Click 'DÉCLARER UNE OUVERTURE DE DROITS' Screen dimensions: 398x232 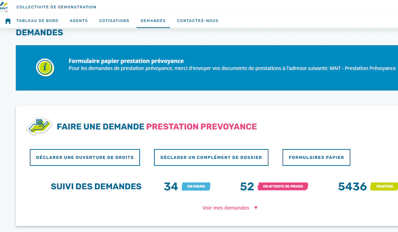(x=85, y=157)
